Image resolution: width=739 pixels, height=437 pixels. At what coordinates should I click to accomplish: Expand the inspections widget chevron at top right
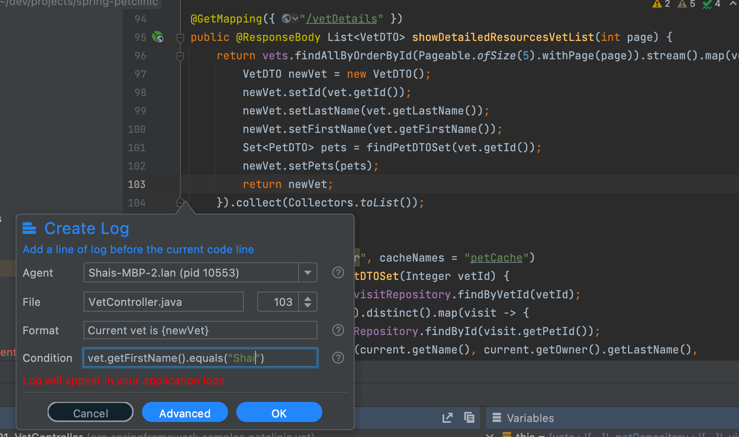[x=733, y=4]
